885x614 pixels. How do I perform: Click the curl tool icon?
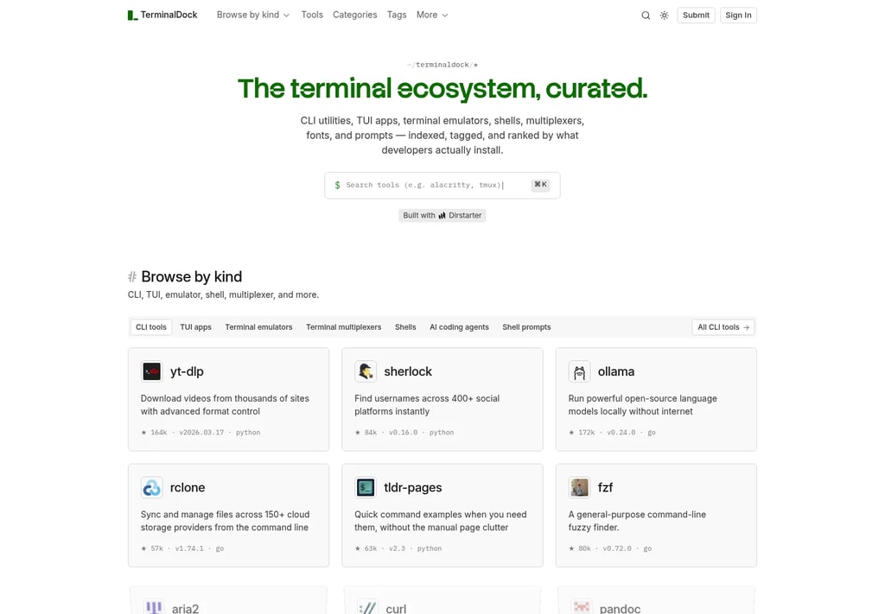pos(367,607)
